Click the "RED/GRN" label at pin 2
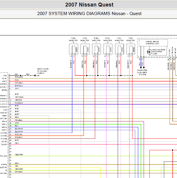177x178 pixels. (x=19, y=77)
